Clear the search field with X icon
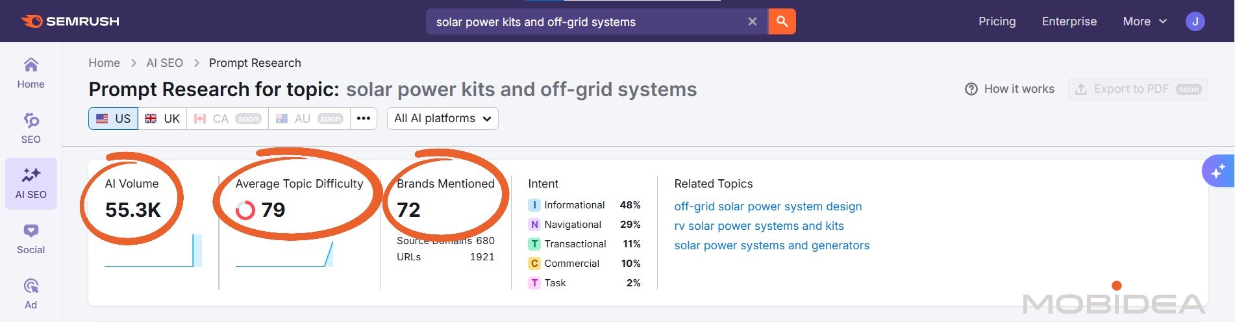This screenshot has width=1235, height=322. tap(752, 21)
